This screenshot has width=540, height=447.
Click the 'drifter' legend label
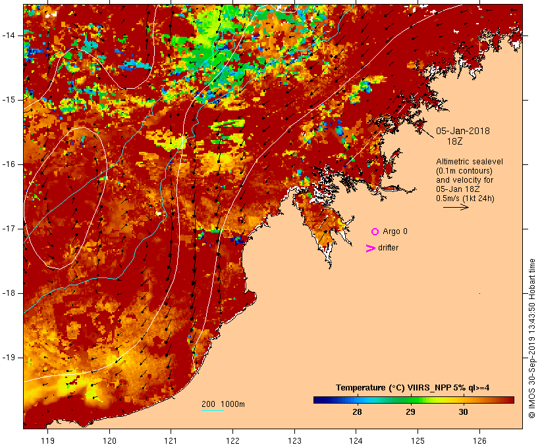pyautogui.click(x=388, y=248)
